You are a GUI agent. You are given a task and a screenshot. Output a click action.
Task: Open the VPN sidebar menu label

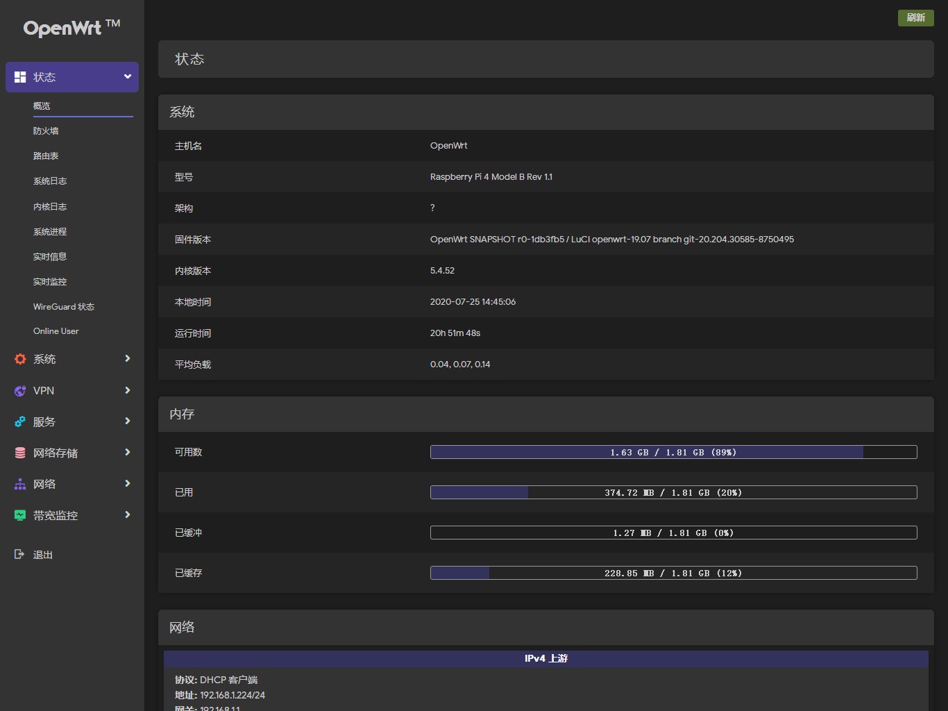pyautogui.click(x=44, y=391)
